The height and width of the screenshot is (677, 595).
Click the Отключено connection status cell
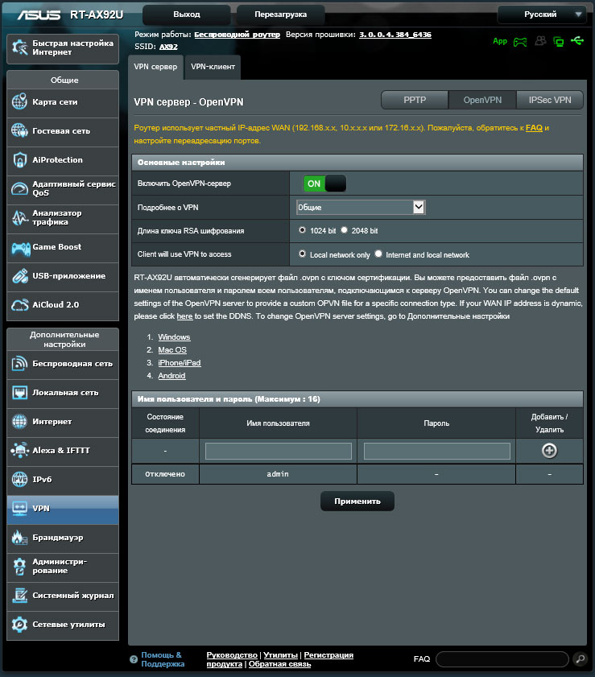[165, 474]
